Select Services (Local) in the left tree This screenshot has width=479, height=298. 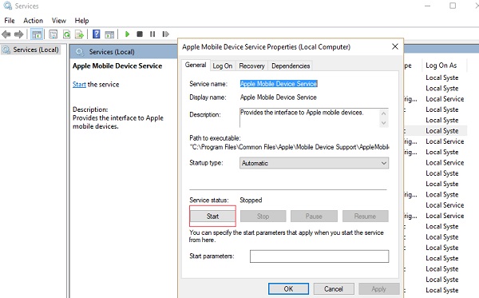[x=36, y=50]
